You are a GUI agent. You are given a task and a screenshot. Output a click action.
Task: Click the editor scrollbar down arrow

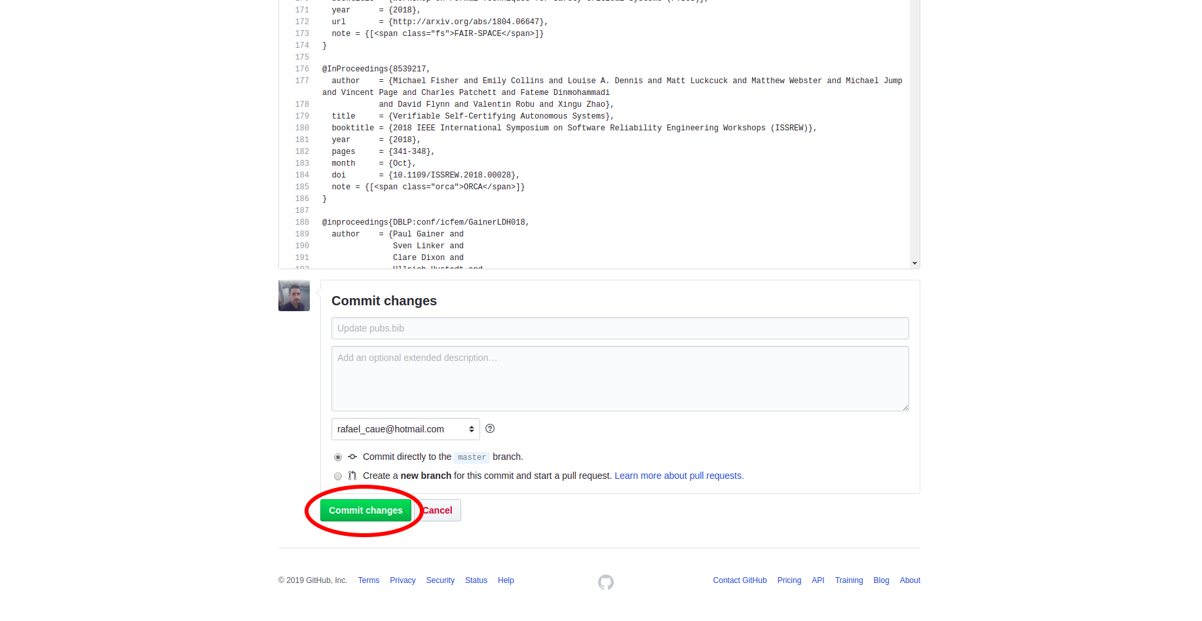pyautogui.click(x=914, y=263)
